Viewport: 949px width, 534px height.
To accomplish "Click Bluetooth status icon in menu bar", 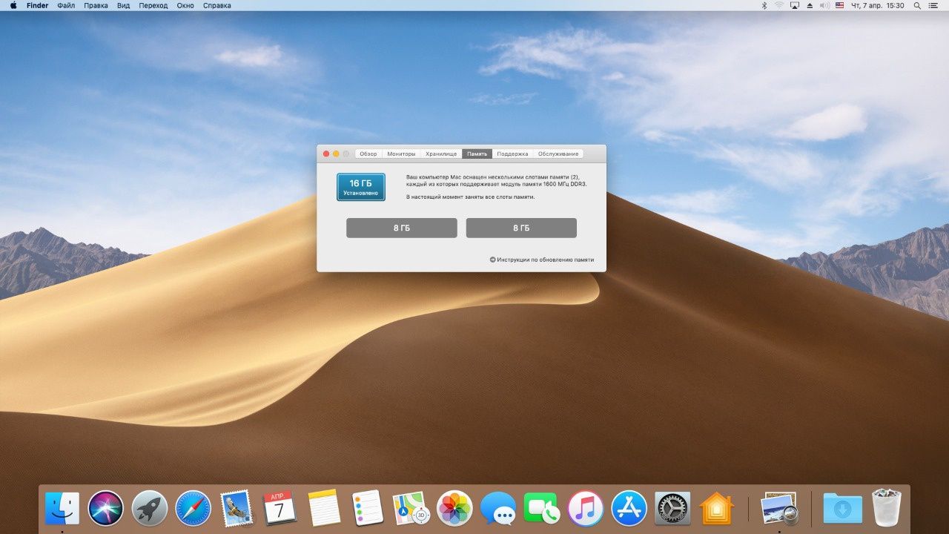I will (x=764, y=5).
